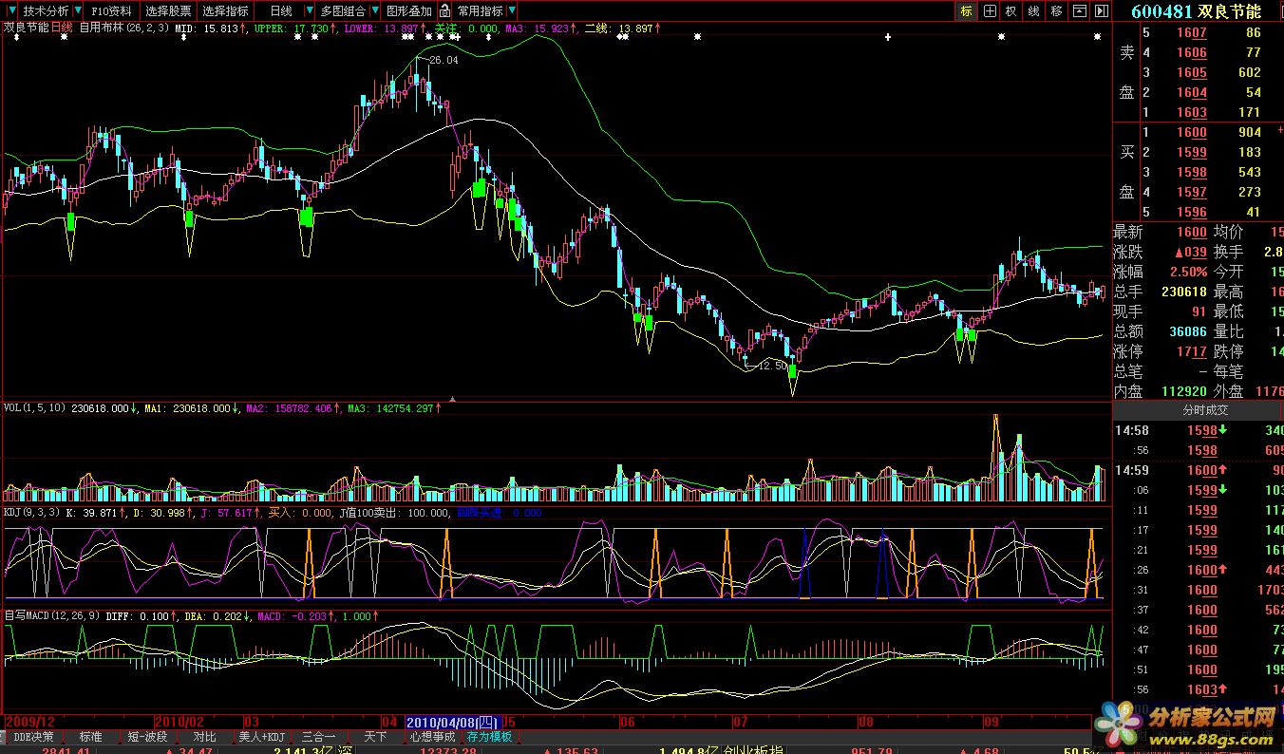Open F10资料 information
Viewport: 1284px width, 754px height.
coord(112,11)
